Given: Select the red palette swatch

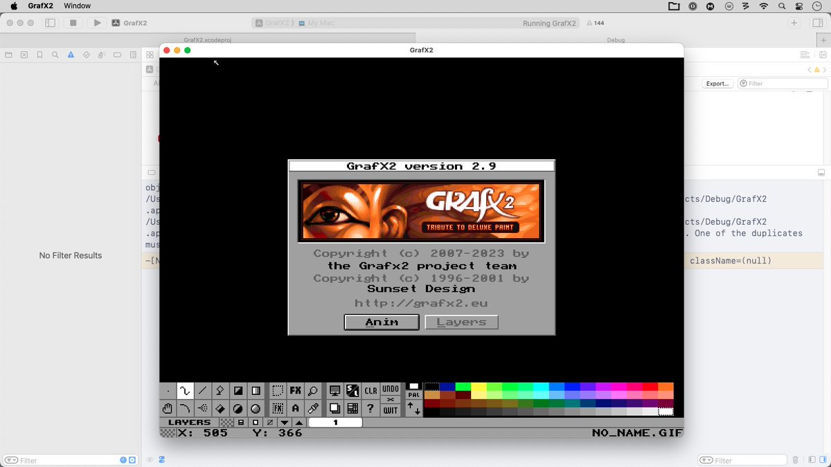Looking at the screenshot, I should coord(650,387).
